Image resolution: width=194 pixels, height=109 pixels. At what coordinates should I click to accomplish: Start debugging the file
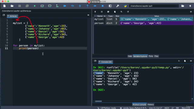pos(65,6)
